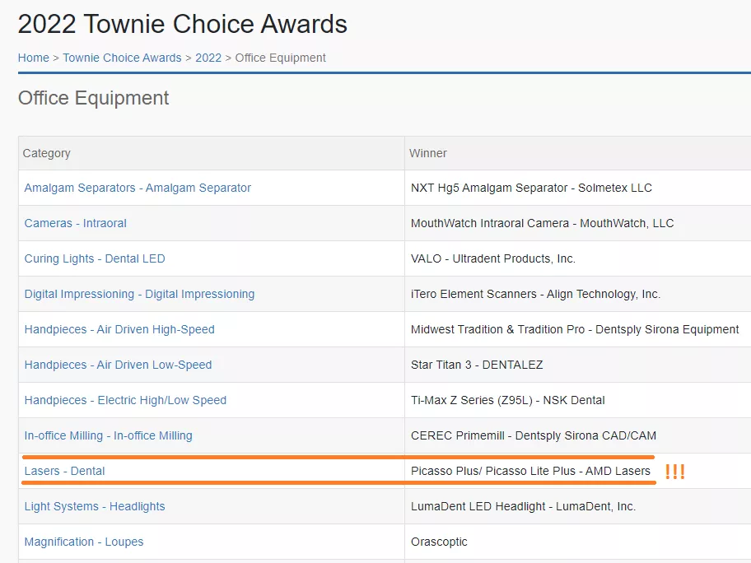Select the MouthWatch Intraoral Camera winner text
This screenshot has width=751, height=563.
click(x=542, y=223)
